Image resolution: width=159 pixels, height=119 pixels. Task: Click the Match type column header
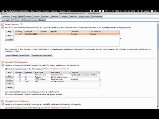point(42,72)
